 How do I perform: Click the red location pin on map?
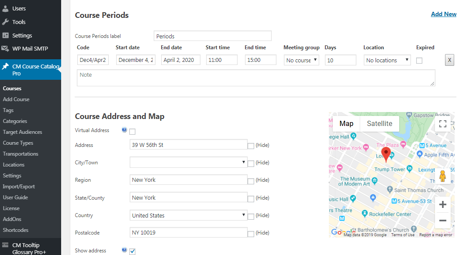pos(386,154)
